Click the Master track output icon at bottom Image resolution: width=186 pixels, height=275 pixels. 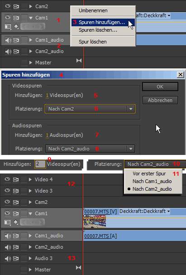78,268
